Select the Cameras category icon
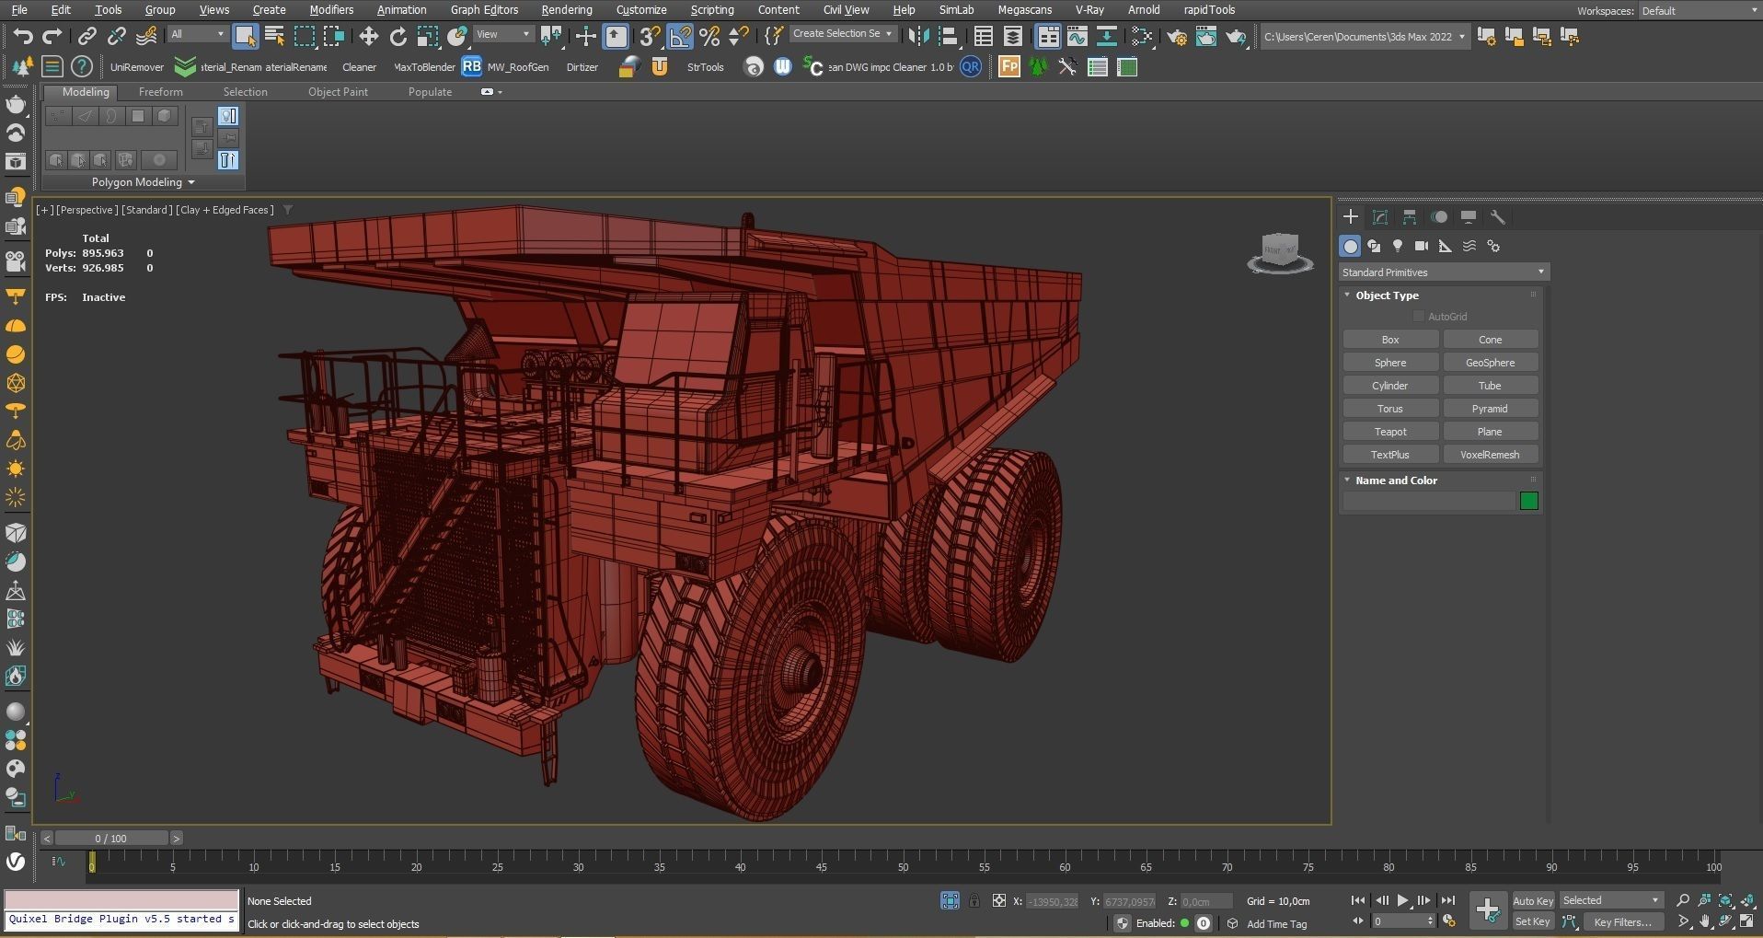The image size is (1763, 938). [1422, 246]
